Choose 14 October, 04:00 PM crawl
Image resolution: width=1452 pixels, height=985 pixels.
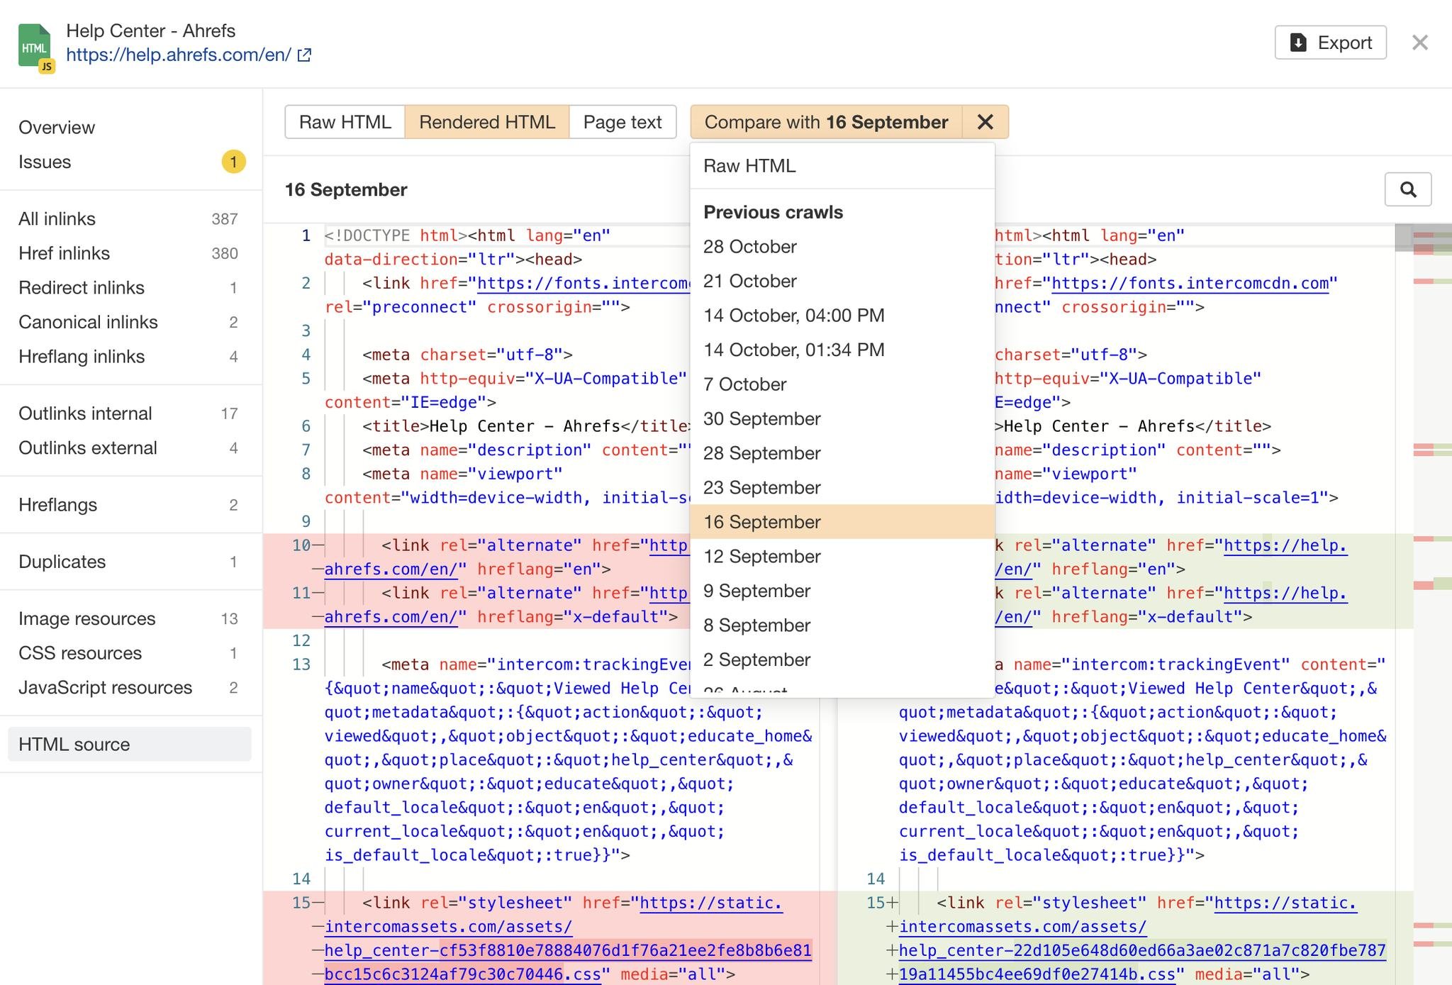[x=793, y=316]
